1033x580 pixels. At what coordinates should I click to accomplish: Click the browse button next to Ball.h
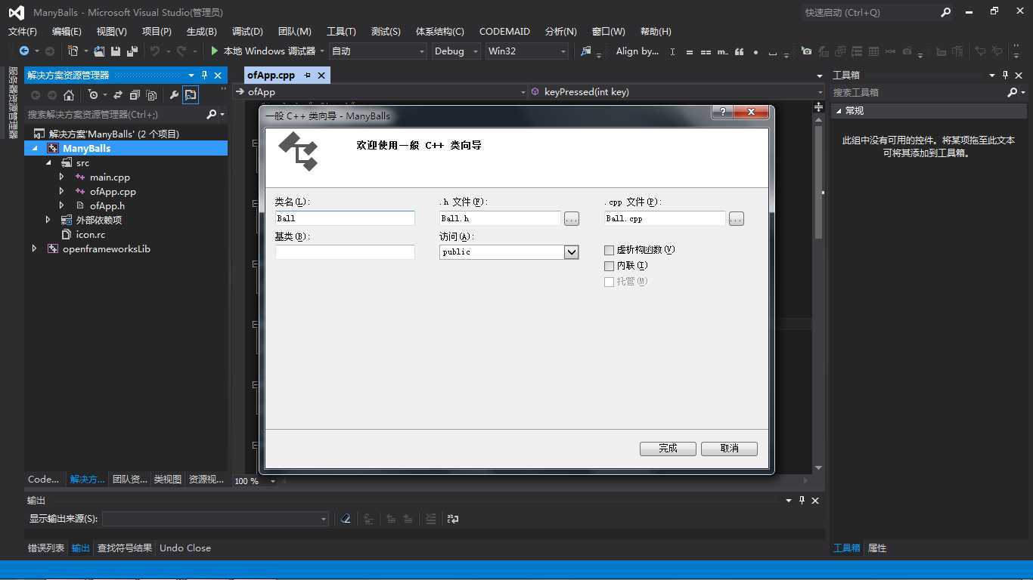coord(571,219)
